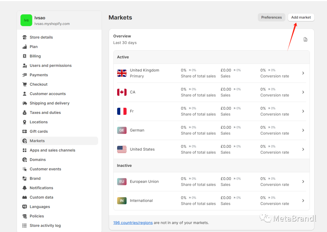Viewport: 327px width, 232px height.
Task: Click the Checkout cart icon
Action: [25, 84]
